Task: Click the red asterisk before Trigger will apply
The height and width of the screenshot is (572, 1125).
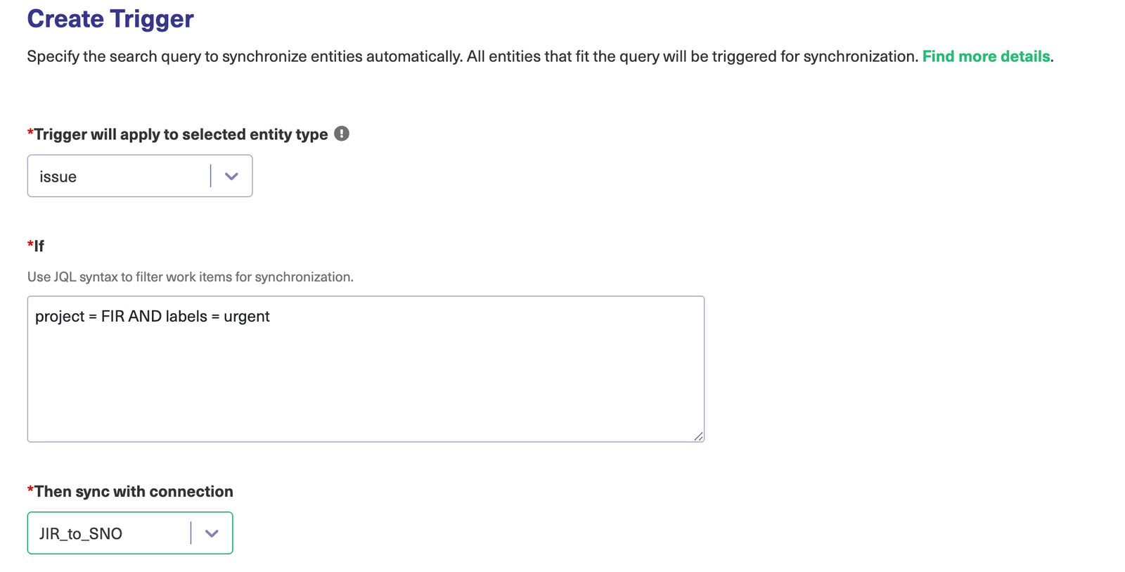Action: 30,133
